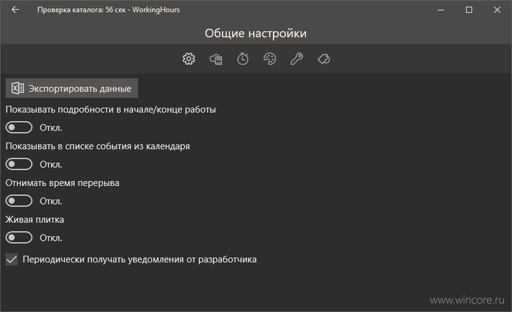Enable show details at work start/end toggle
Screen dimensions: 512x312
19,127
